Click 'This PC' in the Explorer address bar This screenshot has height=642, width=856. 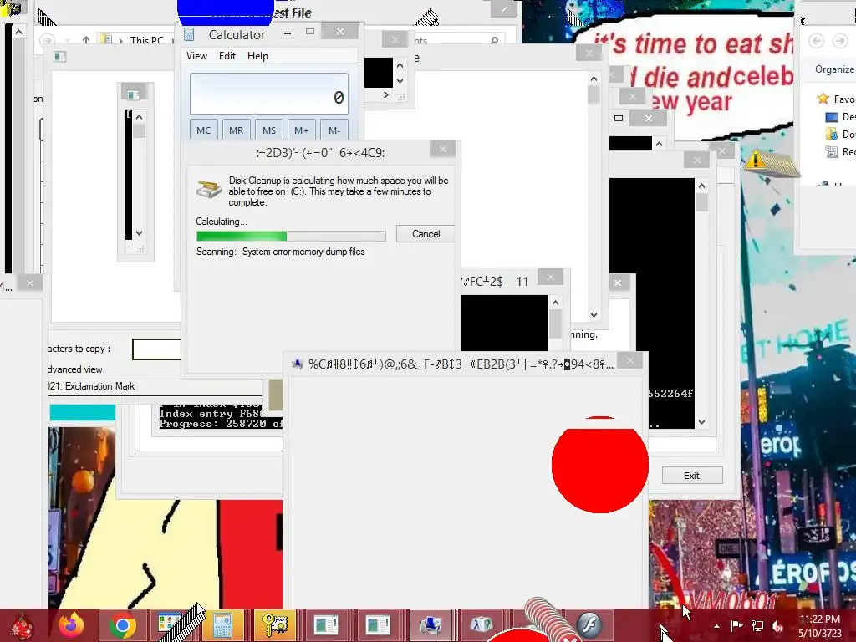coord(147,40)
